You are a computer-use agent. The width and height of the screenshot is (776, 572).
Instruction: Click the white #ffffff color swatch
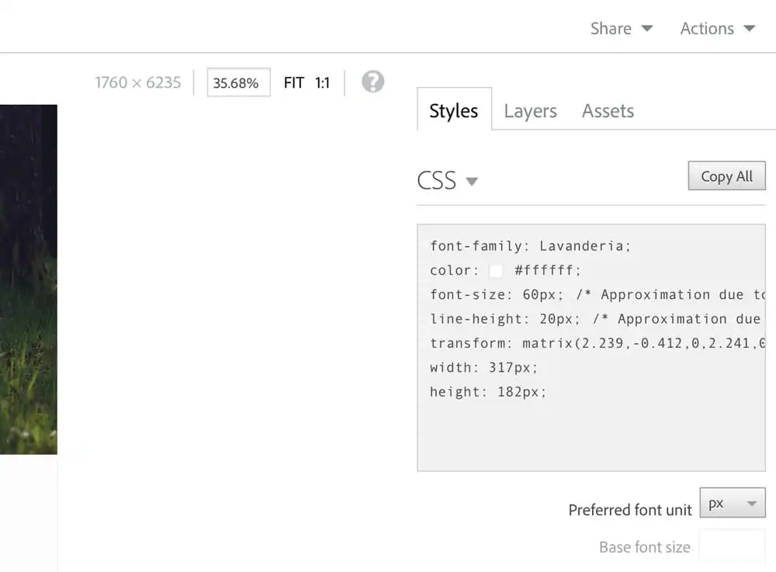(x=496, y=271)
